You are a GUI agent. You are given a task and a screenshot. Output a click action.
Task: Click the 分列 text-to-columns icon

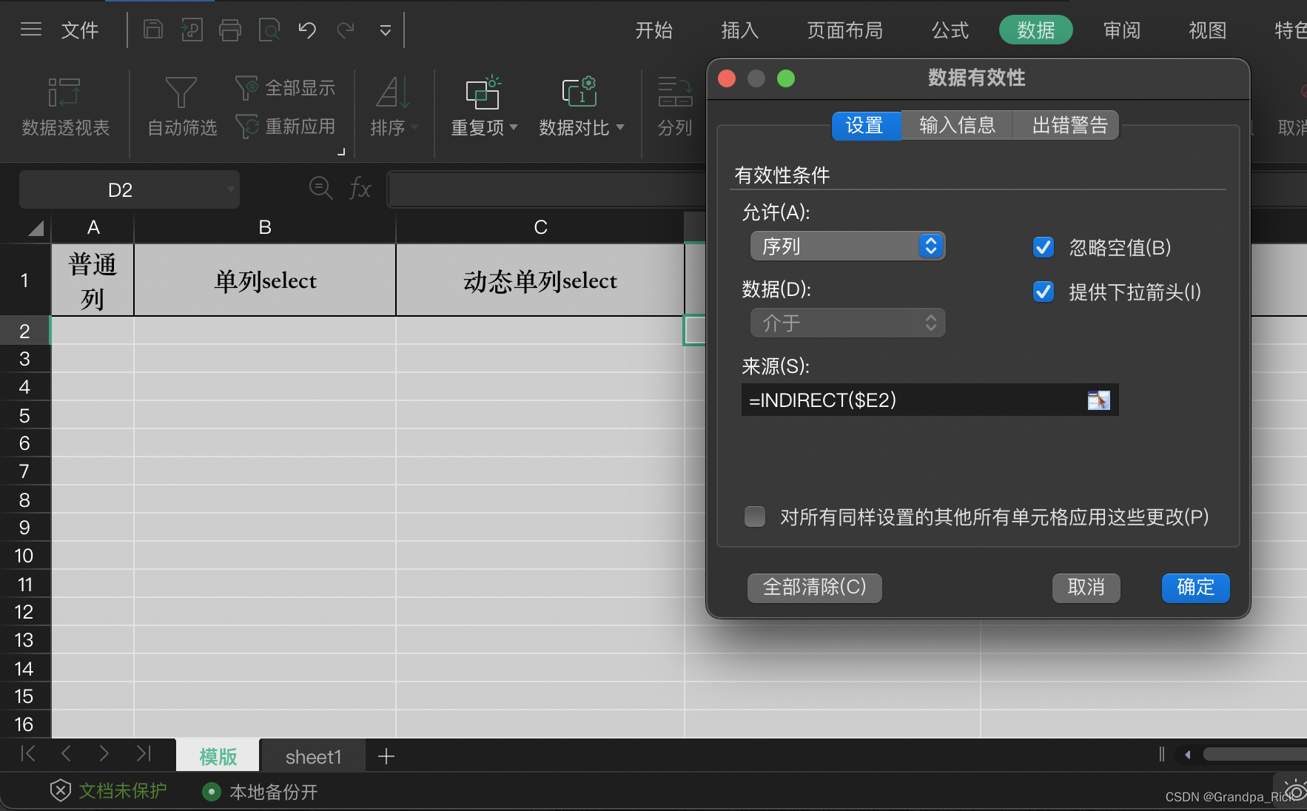click(x=673, y=107)
